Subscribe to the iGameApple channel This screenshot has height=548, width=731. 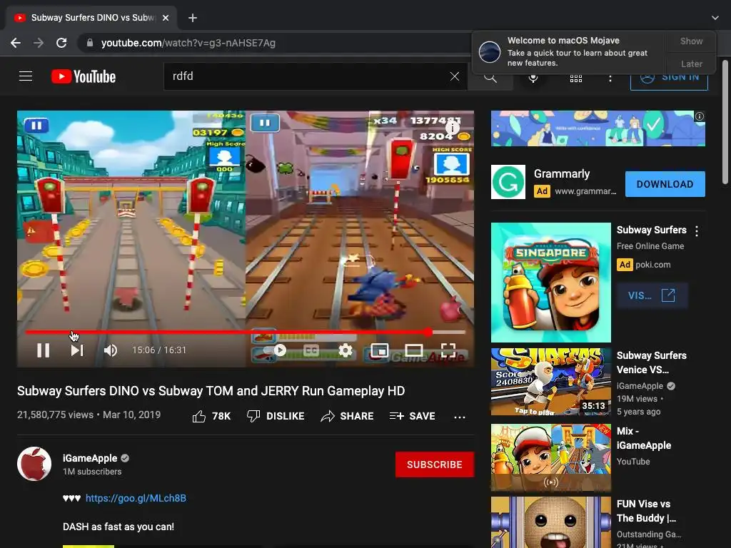pos(435,465)
